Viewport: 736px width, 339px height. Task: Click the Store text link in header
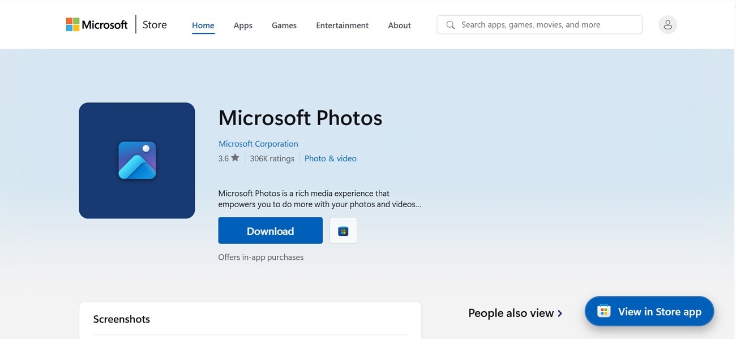(155, 25)
